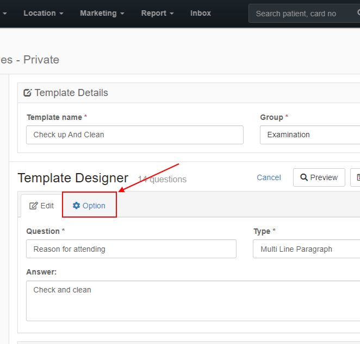Switch to the Option tab
Image resolution: width=360 pixels, height=344 pixels.
click(x=89, y=206)
